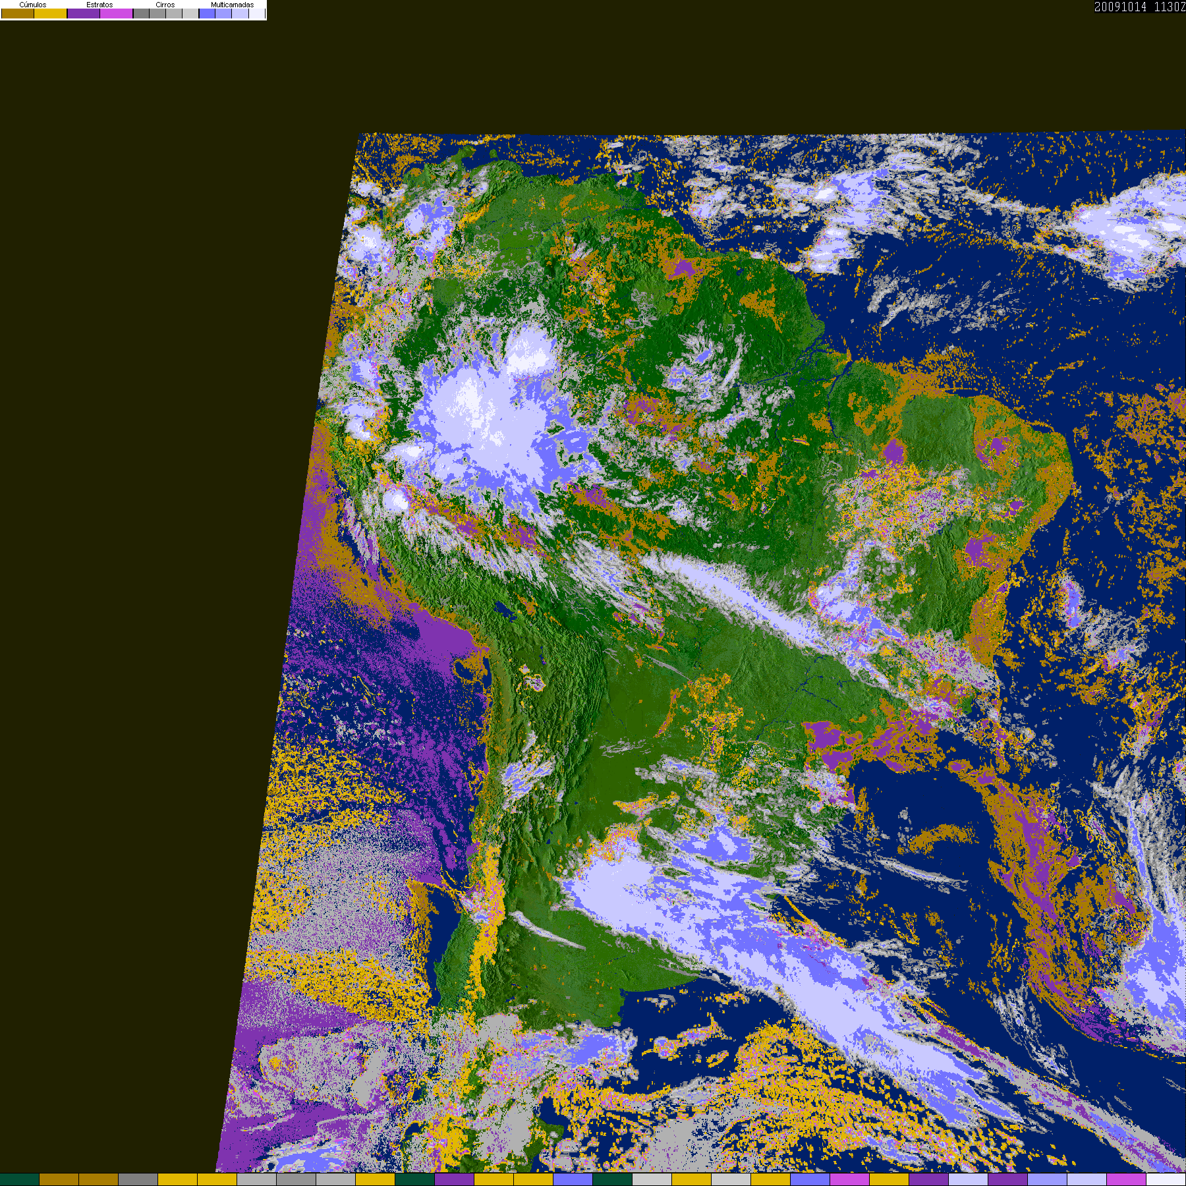Select the magenta Estratos legend swatch
The width and height of the screenshot is (1186, 1186).
point(117,13)
